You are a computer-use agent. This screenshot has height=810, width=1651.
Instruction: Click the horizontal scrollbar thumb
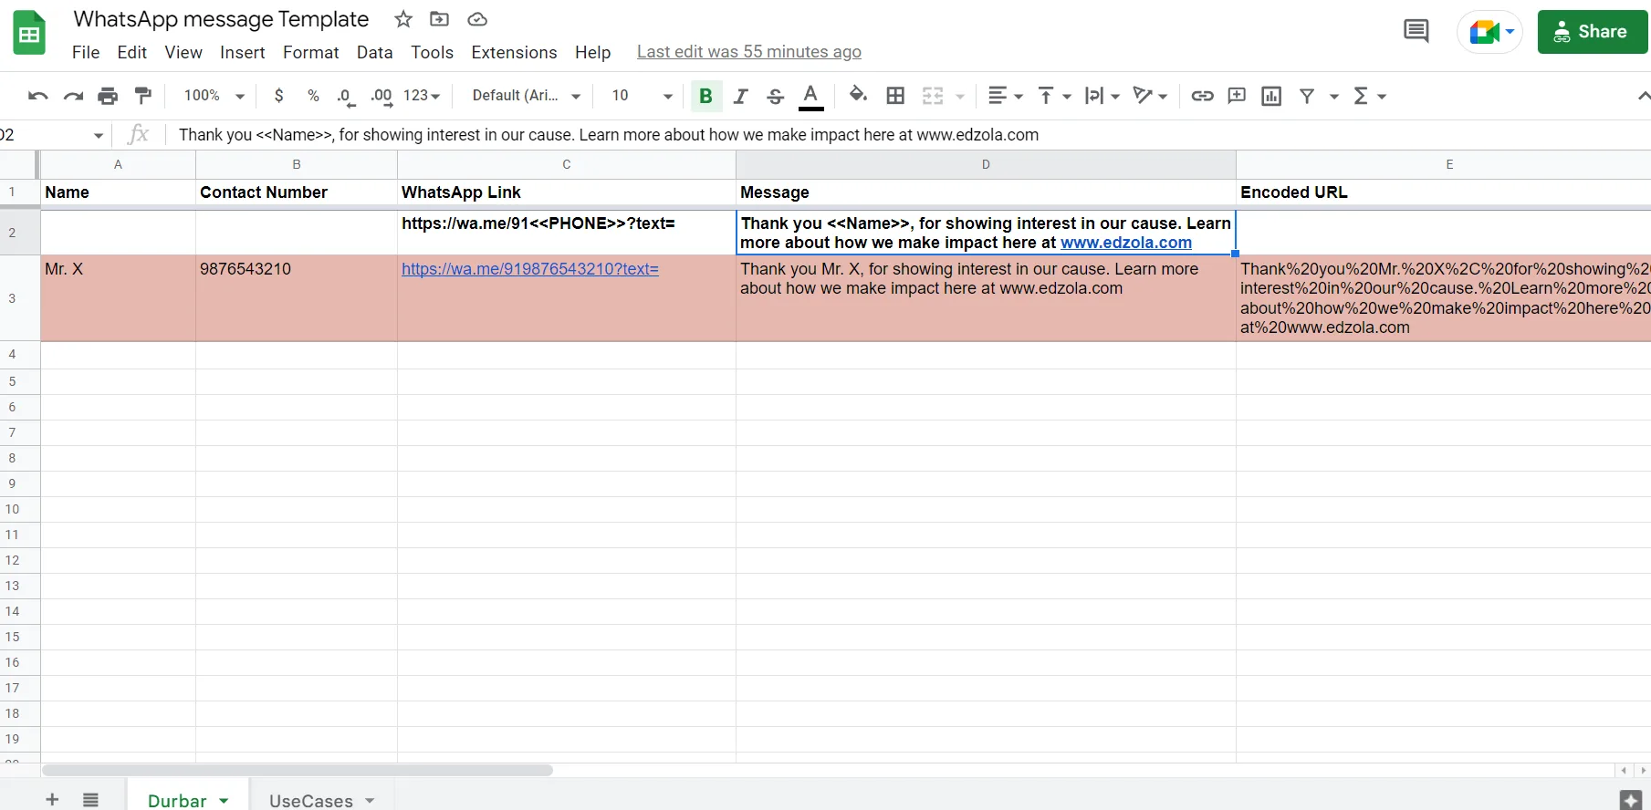click(298, 770)
